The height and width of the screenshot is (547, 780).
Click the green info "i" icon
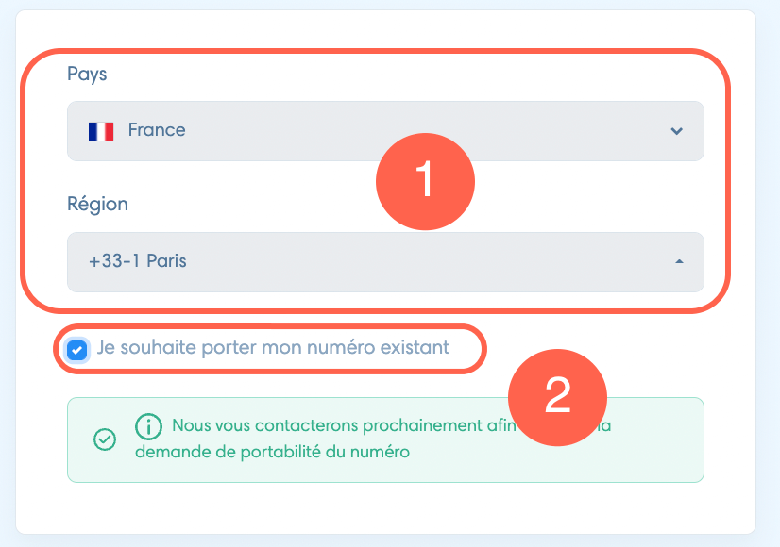pos(148,426)
